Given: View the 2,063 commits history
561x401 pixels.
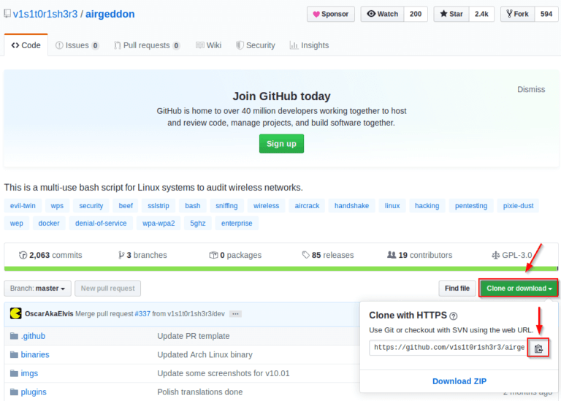Looking at the screenshot, I should (x=50, y=255).
